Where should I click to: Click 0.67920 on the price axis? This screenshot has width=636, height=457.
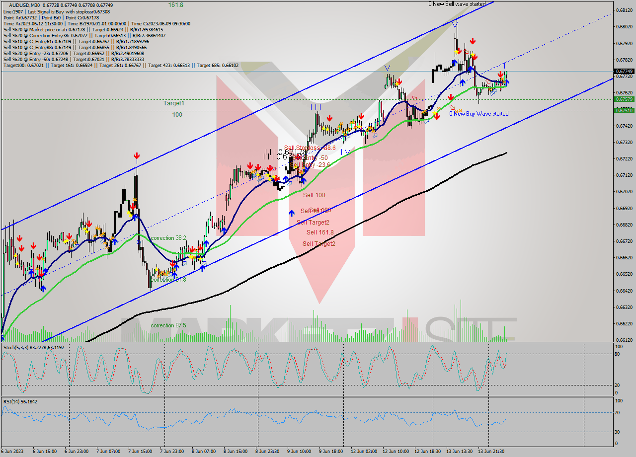tap(624, 43)
